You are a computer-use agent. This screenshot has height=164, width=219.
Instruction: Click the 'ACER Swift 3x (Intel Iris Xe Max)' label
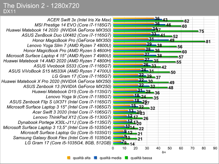point(79,20)
